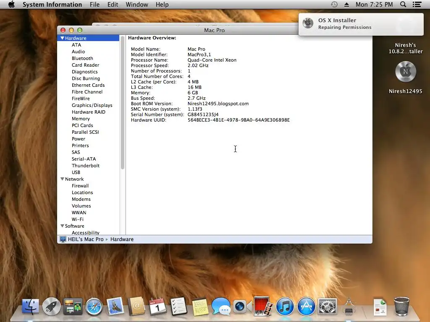Open Finder from the Dock

pyautogui.click(x=30, y=306)
